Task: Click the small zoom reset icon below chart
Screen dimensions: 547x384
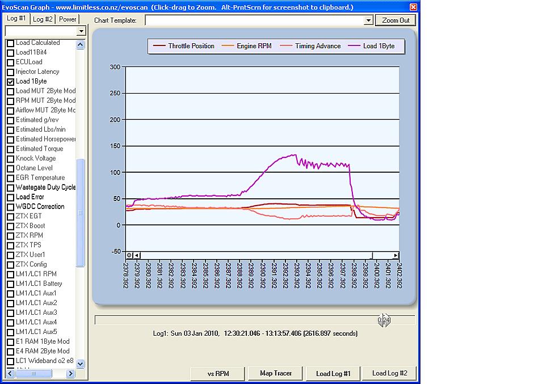Action: 129,256
